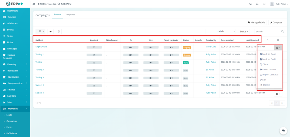The height and width of the screenshot is (137, 290).
Task: Open the Status filter dropdown
Action: [x=244, y=31]
